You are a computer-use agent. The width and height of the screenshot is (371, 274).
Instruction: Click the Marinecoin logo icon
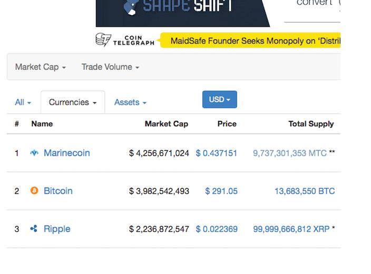pos(34,153)
